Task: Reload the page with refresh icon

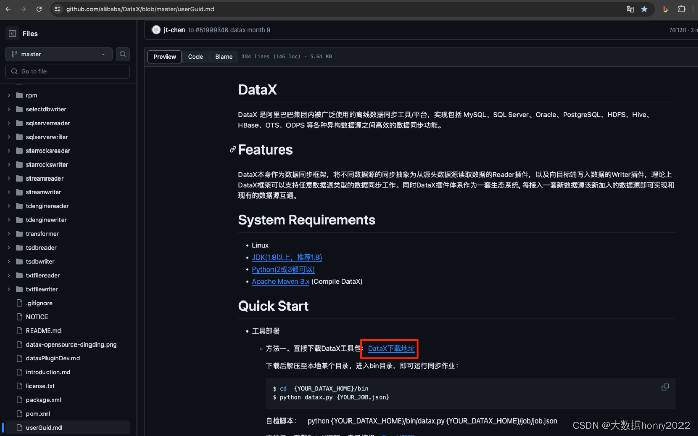Action: 39,9
